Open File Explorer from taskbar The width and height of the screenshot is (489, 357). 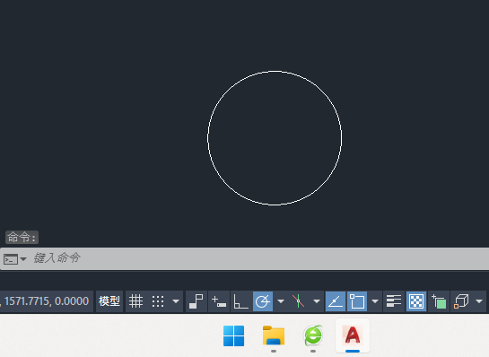point(274,335)
